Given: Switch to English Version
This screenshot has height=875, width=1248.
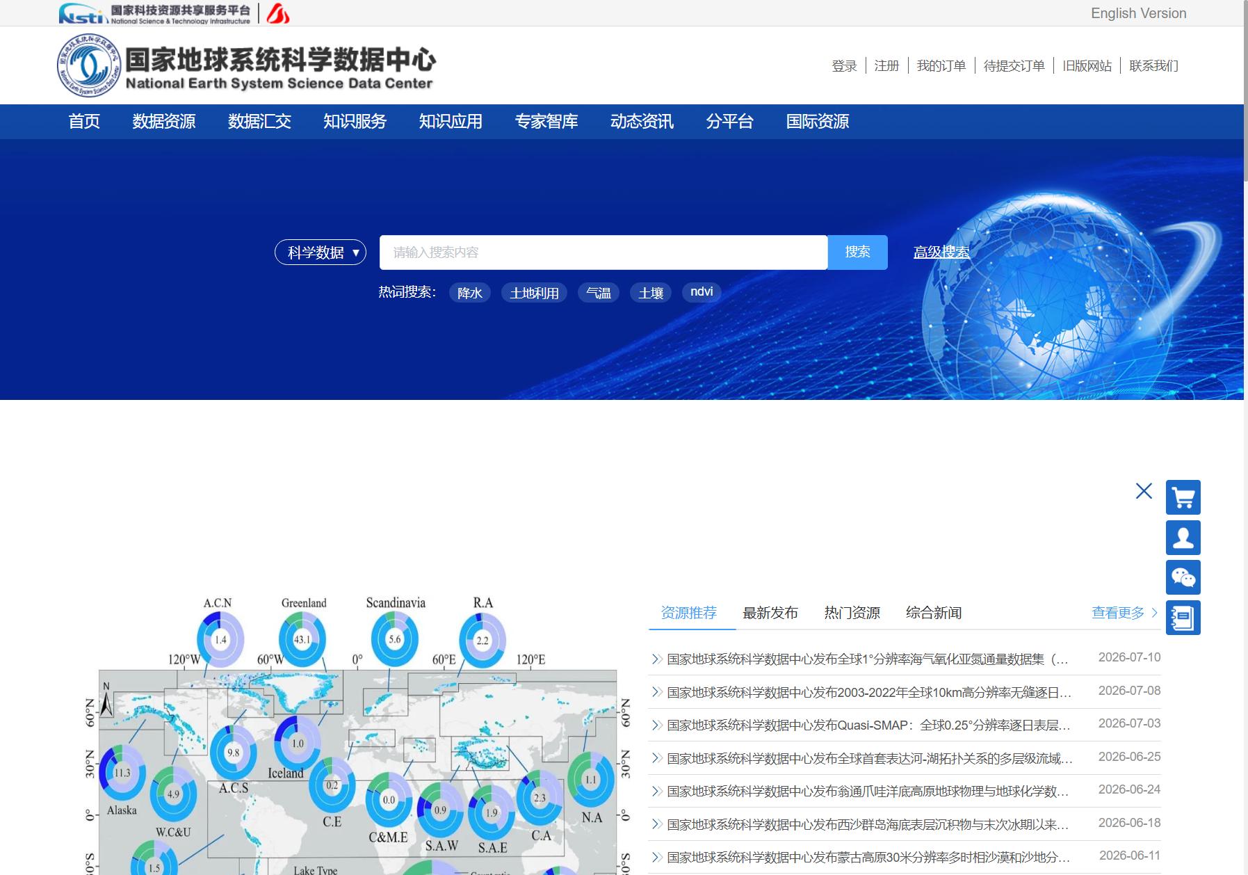Looking at the screenshot, I should tap(1138, 13).
